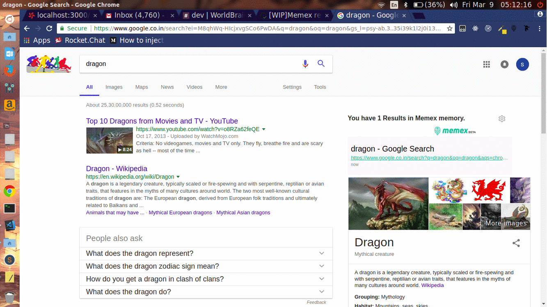Click the React DevTools extension icon
Viewport: 547px width, 307px height.
point(475,29)
